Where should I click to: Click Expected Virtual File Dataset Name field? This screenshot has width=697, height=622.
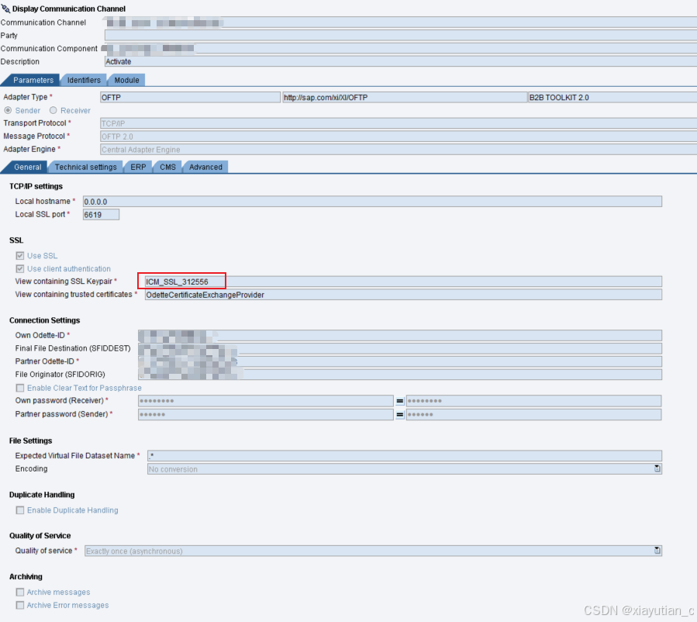(405, 456)
